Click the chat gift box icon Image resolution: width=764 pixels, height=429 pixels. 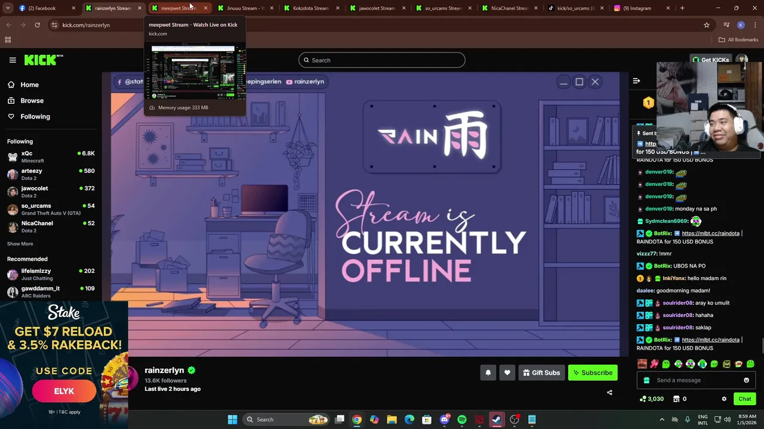coord(646,380)
